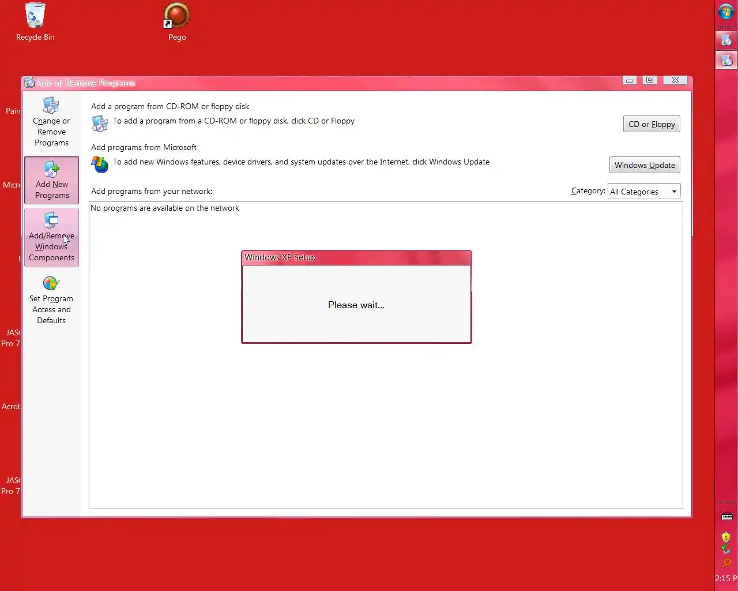Open the yellow security shield tray icon
738x591 pixels.
click(726, 537)
